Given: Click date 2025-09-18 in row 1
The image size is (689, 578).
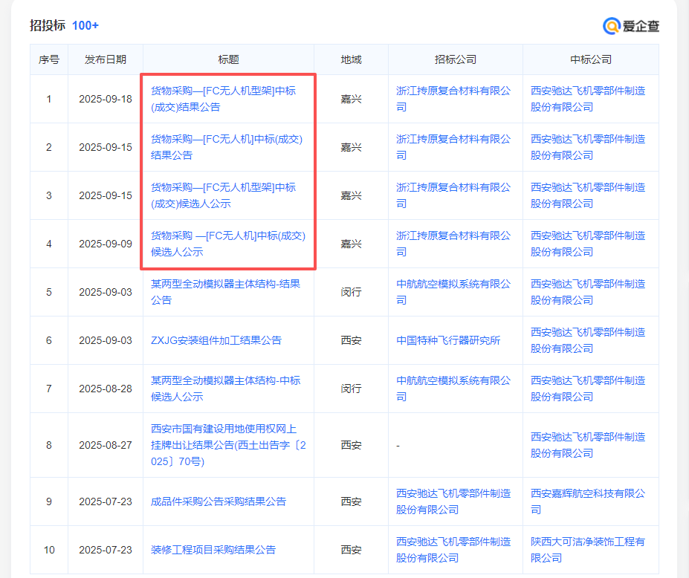Looking at the screenshot, I should 106,100.
